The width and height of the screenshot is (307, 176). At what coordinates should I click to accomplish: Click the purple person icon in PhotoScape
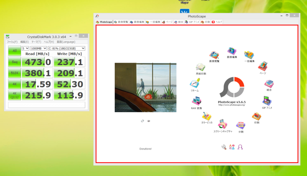click(x=240, y=147)
